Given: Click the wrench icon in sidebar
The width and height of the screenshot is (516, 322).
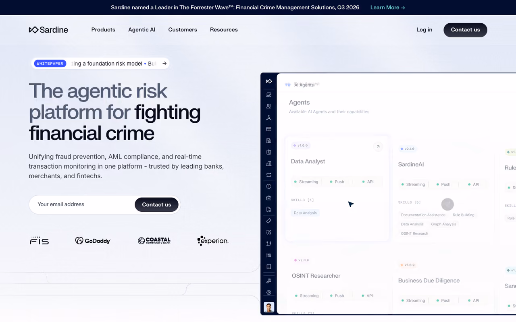Looking at the screenshot, I should 269,281.
